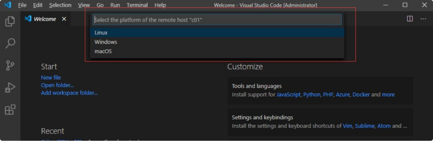Image resolution: width=433 pixels, height=141 pixels.
Task: Open the Extensions view icon
Action: click(10, 110)
